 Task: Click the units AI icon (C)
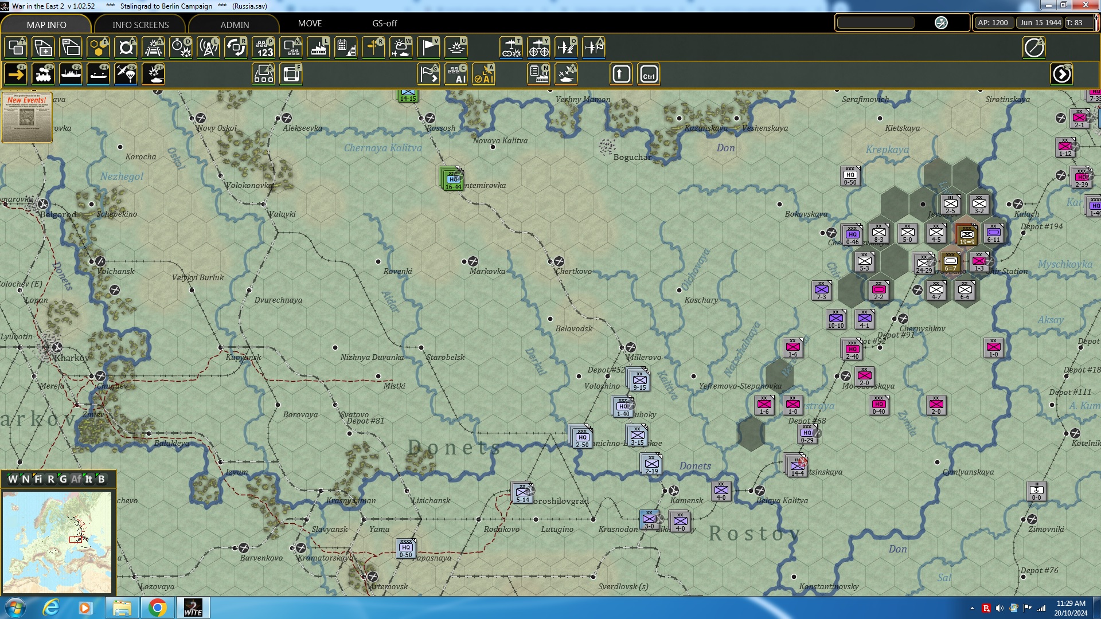456,75
